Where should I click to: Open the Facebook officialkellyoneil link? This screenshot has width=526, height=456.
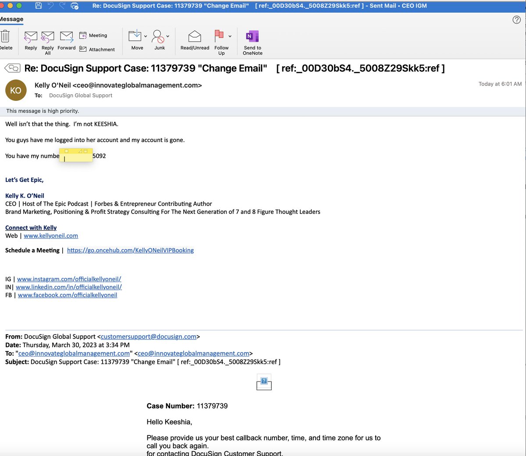(68, 295)
